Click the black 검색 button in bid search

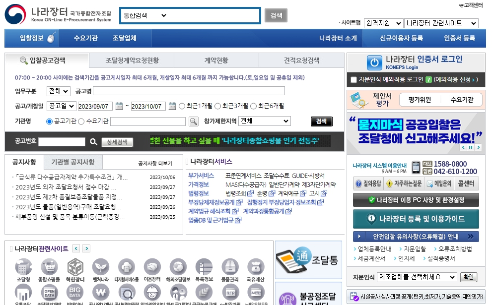tap(321, 122)
